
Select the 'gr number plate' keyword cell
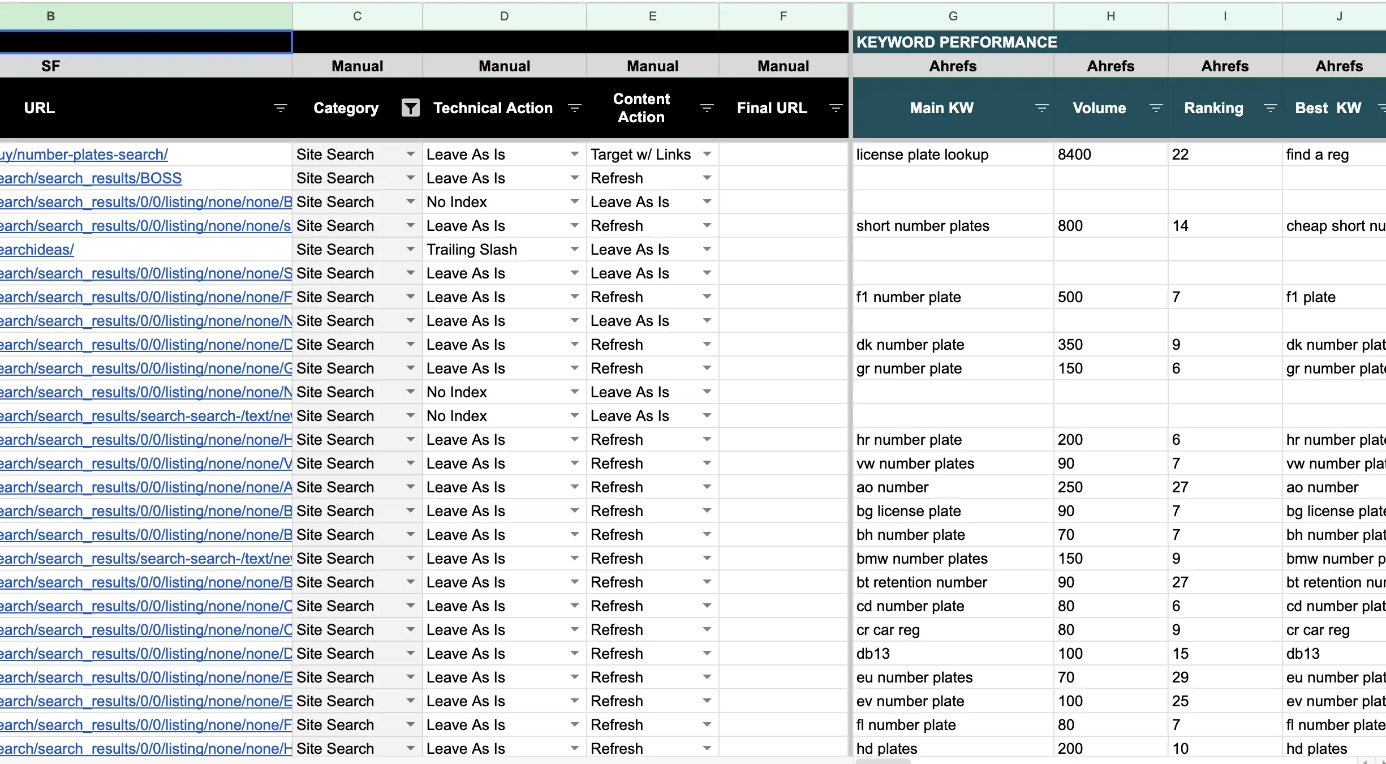[x=953, y=368]
